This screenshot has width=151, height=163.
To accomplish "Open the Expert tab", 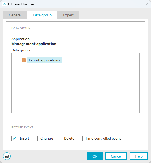I will tap(68, 15).
